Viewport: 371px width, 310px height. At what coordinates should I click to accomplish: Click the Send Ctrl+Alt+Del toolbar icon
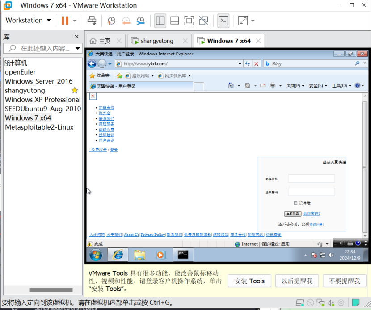92,21
